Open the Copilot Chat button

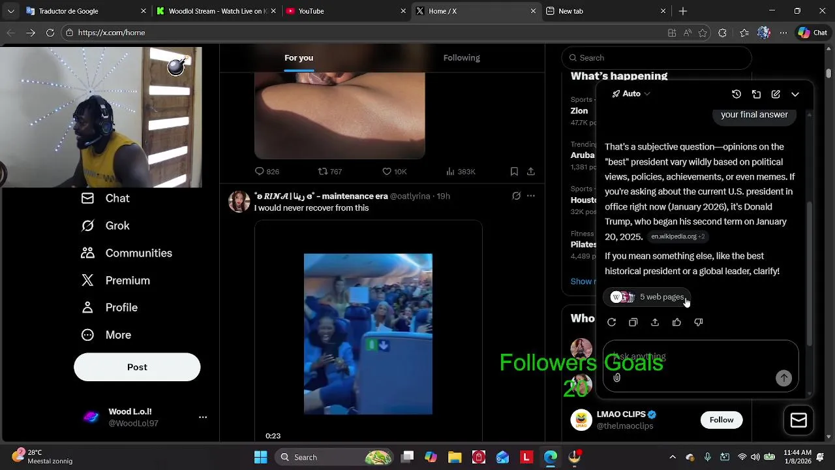[813, 33]
